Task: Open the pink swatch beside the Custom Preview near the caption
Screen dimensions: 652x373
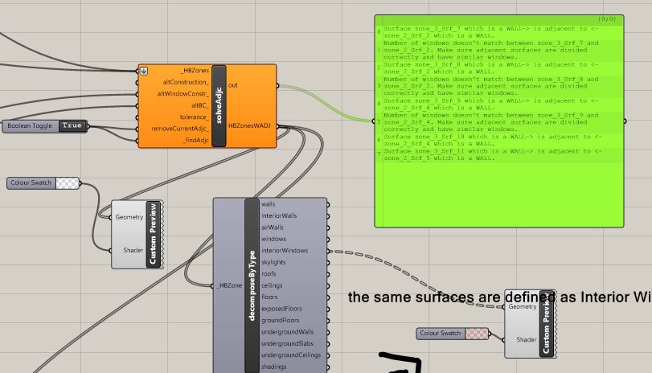Action: 477,334
